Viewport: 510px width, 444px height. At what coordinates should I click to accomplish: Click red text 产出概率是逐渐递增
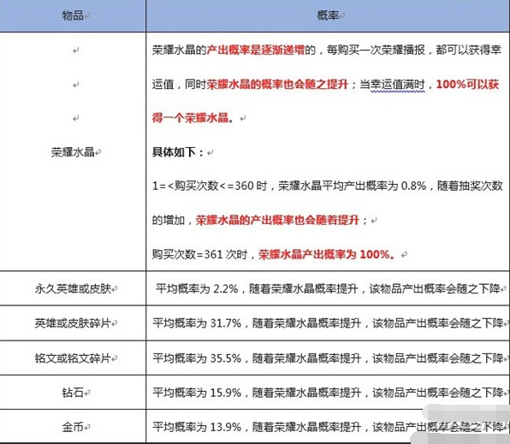tap(256, 50)
